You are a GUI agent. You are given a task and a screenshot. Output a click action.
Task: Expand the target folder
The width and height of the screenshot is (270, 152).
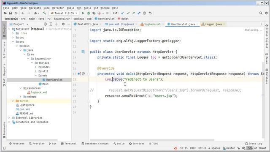click(13, 101)
